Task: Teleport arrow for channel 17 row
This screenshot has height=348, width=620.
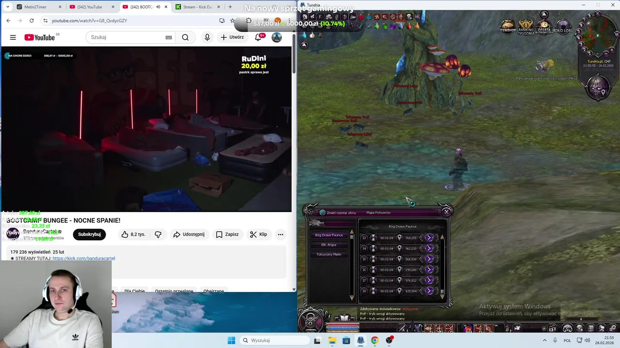Action: 429,280
